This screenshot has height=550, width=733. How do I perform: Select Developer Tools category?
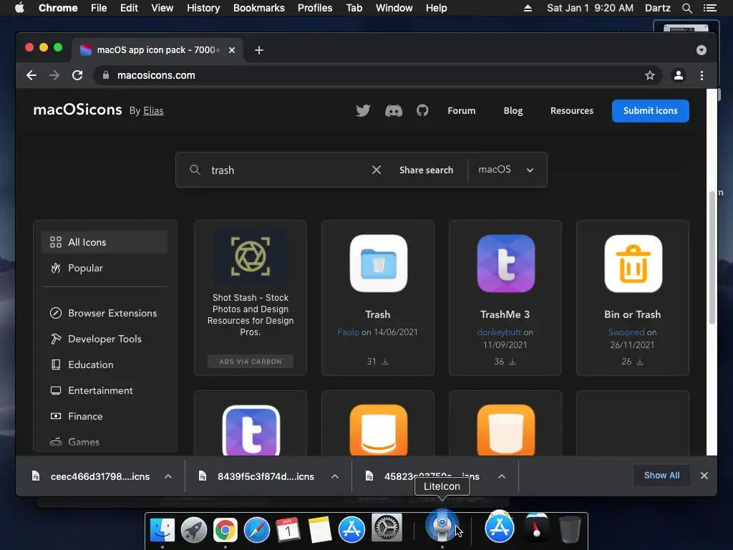[105, 339]
